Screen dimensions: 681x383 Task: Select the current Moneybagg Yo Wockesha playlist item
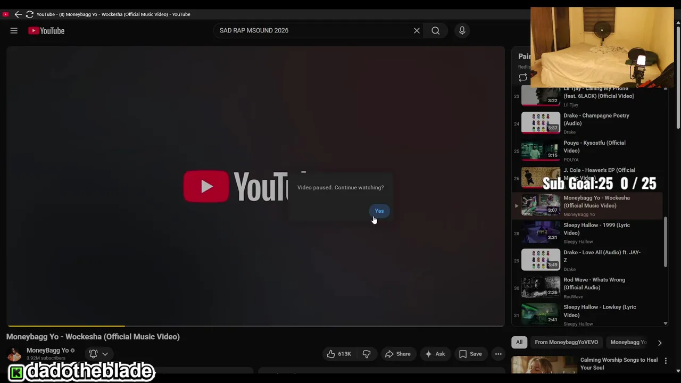(x=587, y=205)
